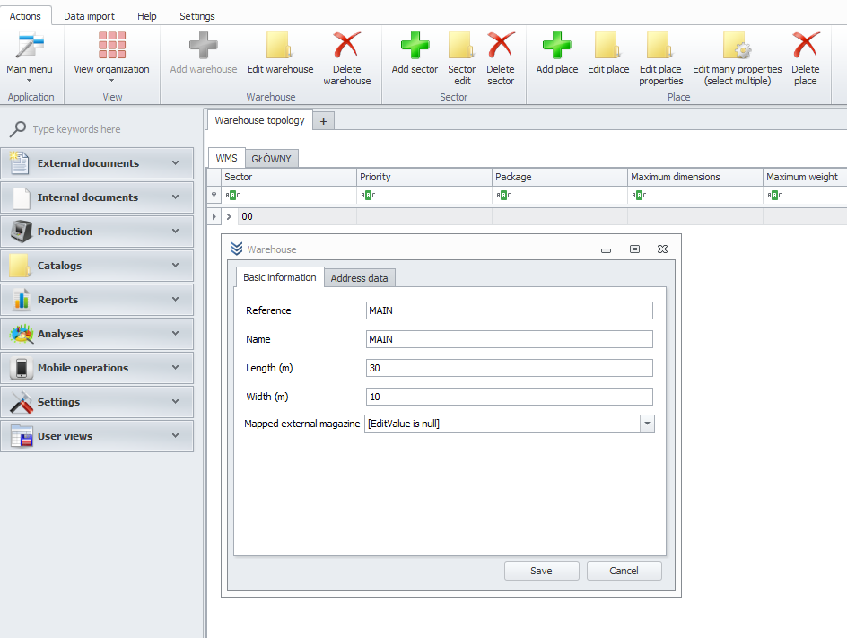The width and height of the screenshot is (847, 638).
Task: Click the Package column header
Action: (x=559, y=177)
